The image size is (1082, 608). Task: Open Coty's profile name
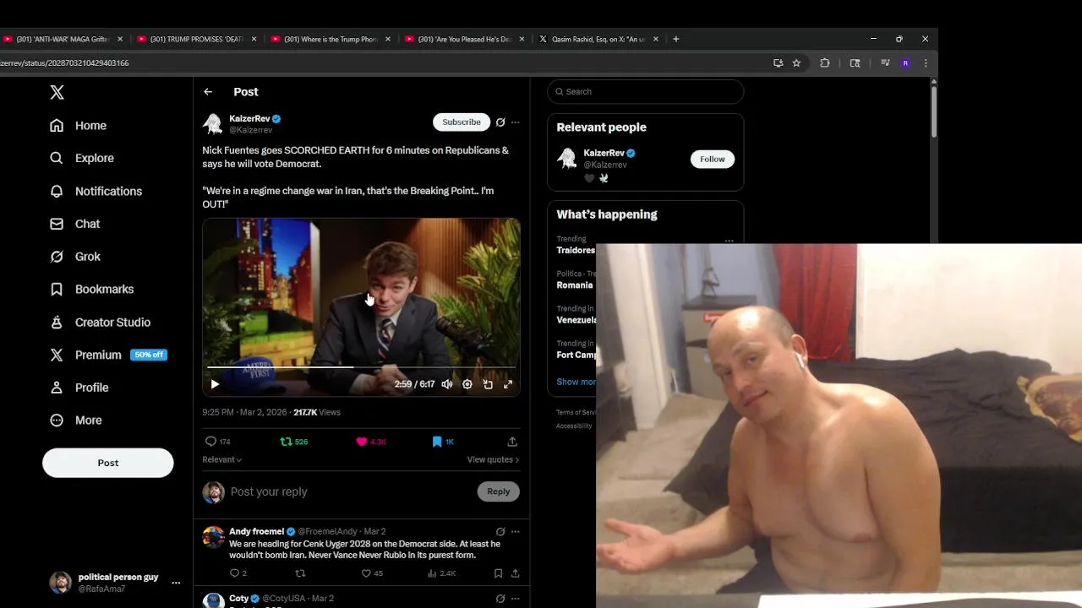238,599
